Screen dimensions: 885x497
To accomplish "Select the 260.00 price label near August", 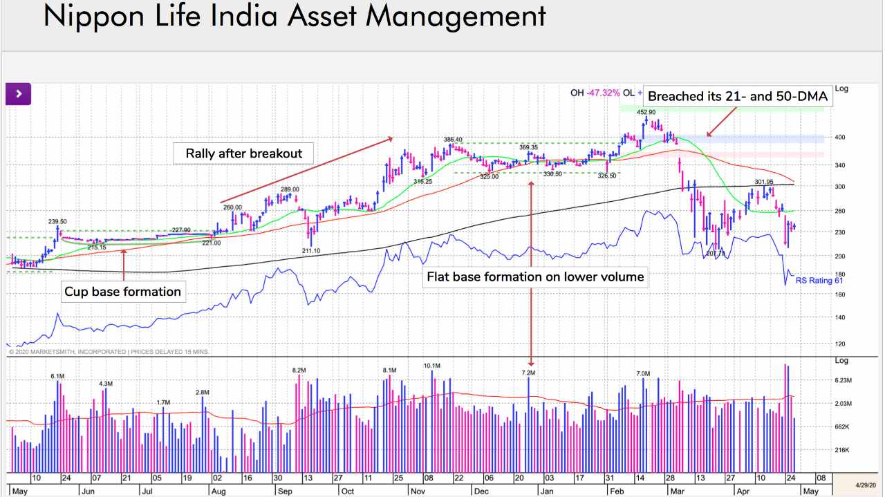I will click(x=232, y=207).
